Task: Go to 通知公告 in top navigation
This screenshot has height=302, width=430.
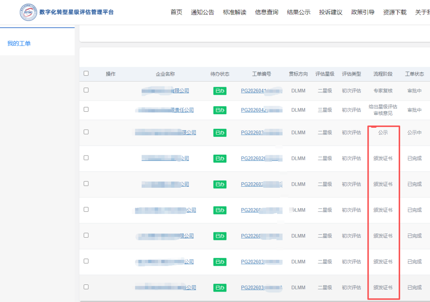Action: coord(202,12)
